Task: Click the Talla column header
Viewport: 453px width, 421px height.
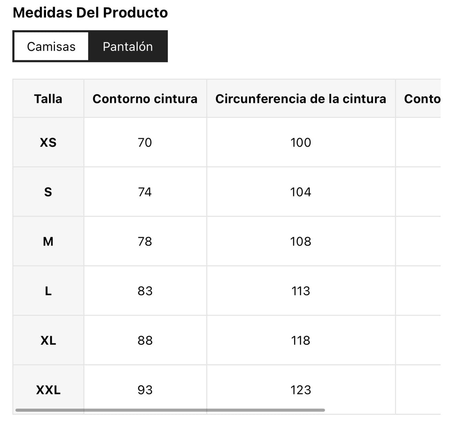Action: pos(48,99)
